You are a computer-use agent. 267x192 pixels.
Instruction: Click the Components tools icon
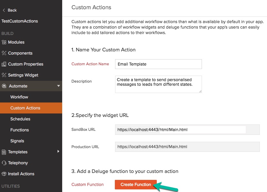click(x=4, y=53)
